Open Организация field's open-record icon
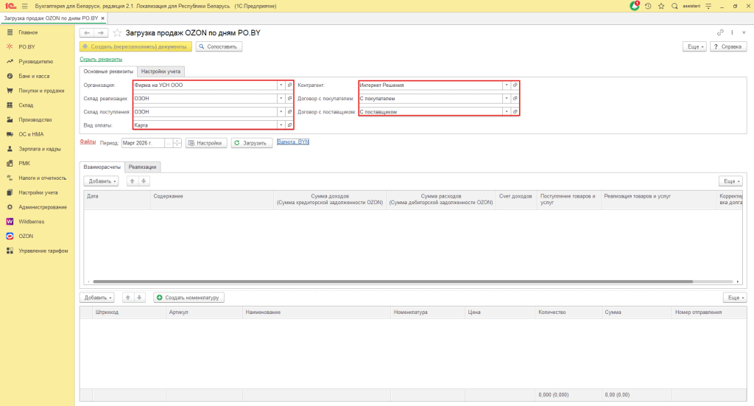754x406 pixels. pyautogui.click(x=289, y=85)
